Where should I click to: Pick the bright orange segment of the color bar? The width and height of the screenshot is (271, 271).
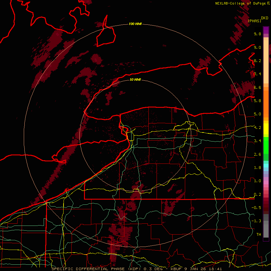tap(266, 104)
